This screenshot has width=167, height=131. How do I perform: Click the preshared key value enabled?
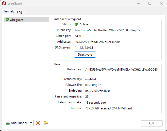coord(91,79)
